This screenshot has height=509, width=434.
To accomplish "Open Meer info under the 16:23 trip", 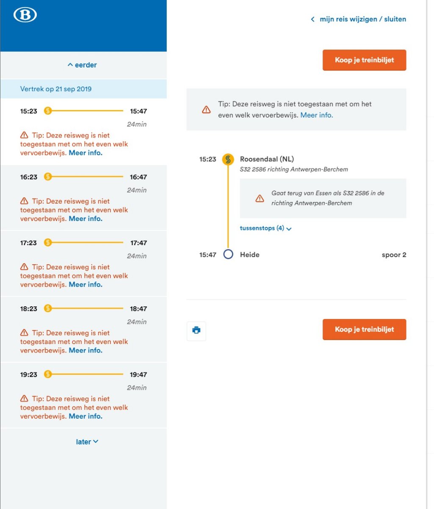I will pos(86,219).
